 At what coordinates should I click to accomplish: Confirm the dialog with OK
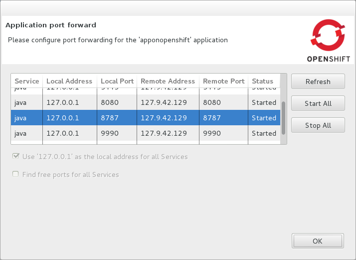click(318, 241)
